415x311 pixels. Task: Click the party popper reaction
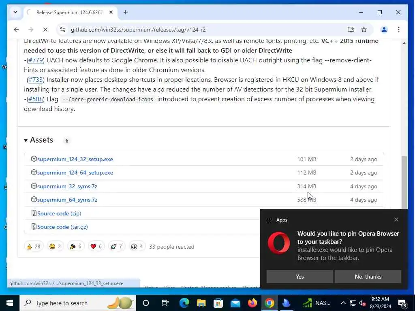[x=75, y=247]
